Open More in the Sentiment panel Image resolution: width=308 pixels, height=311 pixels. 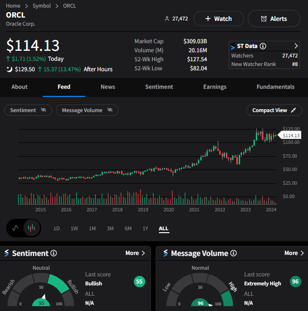click(135, 253)
